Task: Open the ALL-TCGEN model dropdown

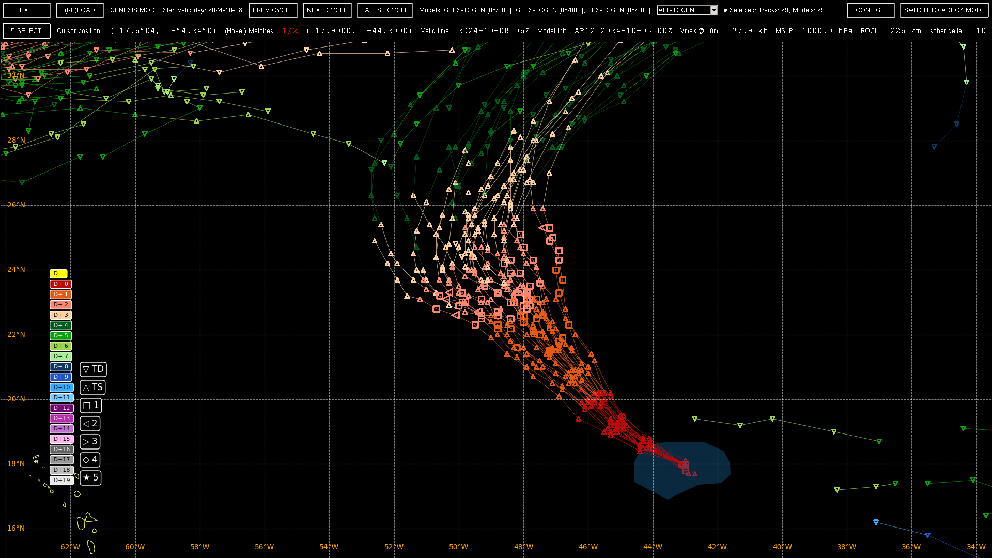Action: tap(687, 10)
